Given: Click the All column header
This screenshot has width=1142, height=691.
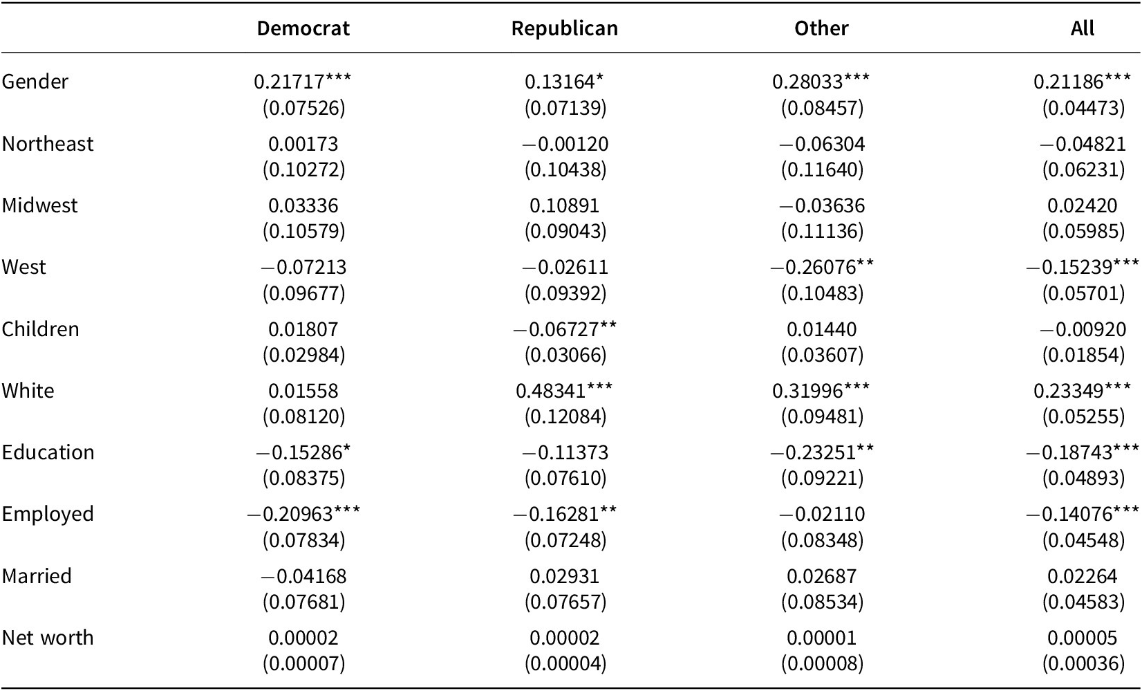Looking at the screenshot, I should (1082, 28).
